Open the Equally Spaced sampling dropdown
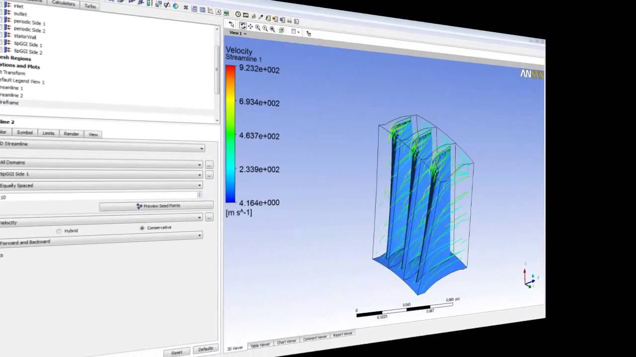Viewport: 636px width, 357px height. [101, 185]
